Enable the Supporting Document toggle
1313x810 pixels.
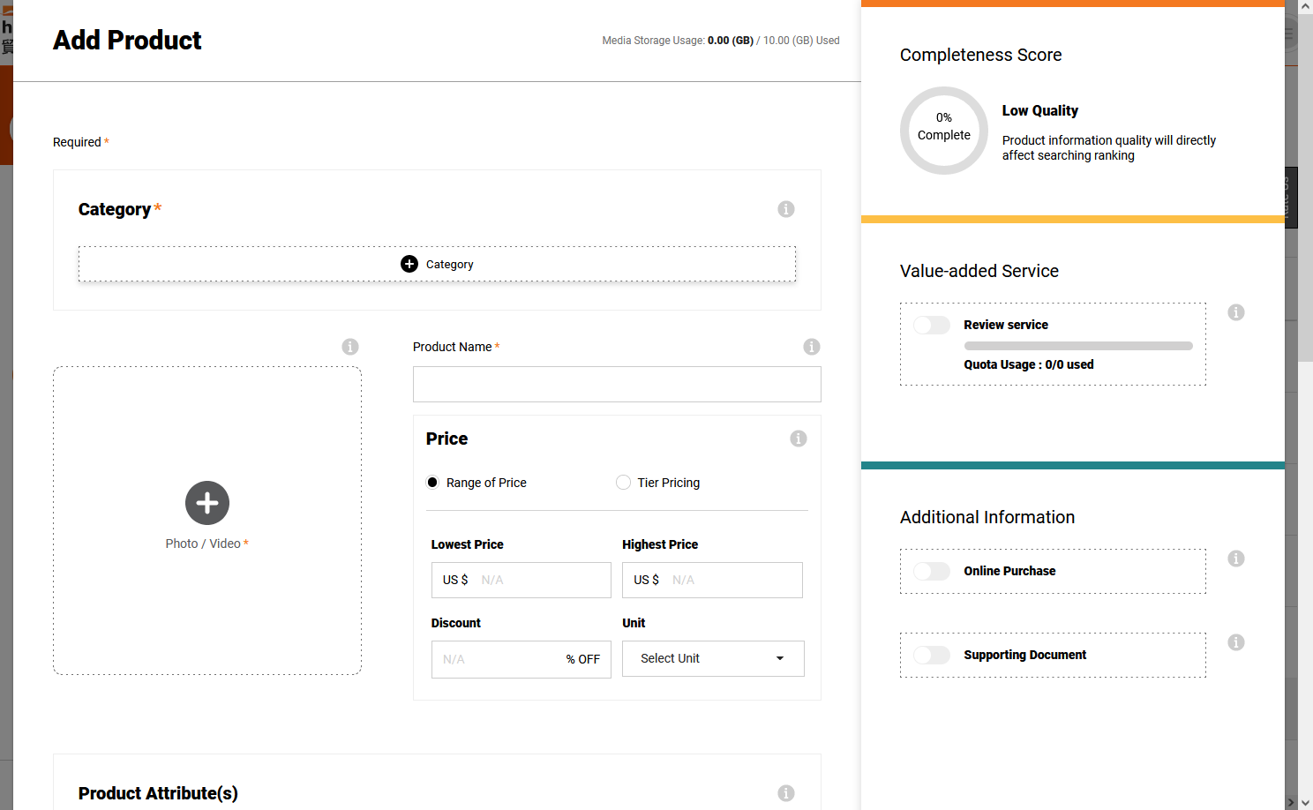tap(932, 655)
